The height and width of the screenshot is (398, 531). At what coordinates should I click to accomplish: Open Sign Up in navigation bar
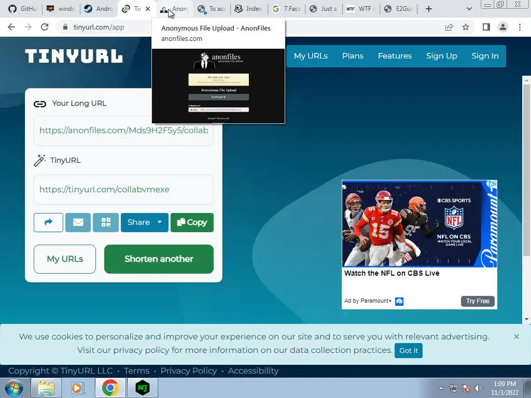(x=442, y=56)
